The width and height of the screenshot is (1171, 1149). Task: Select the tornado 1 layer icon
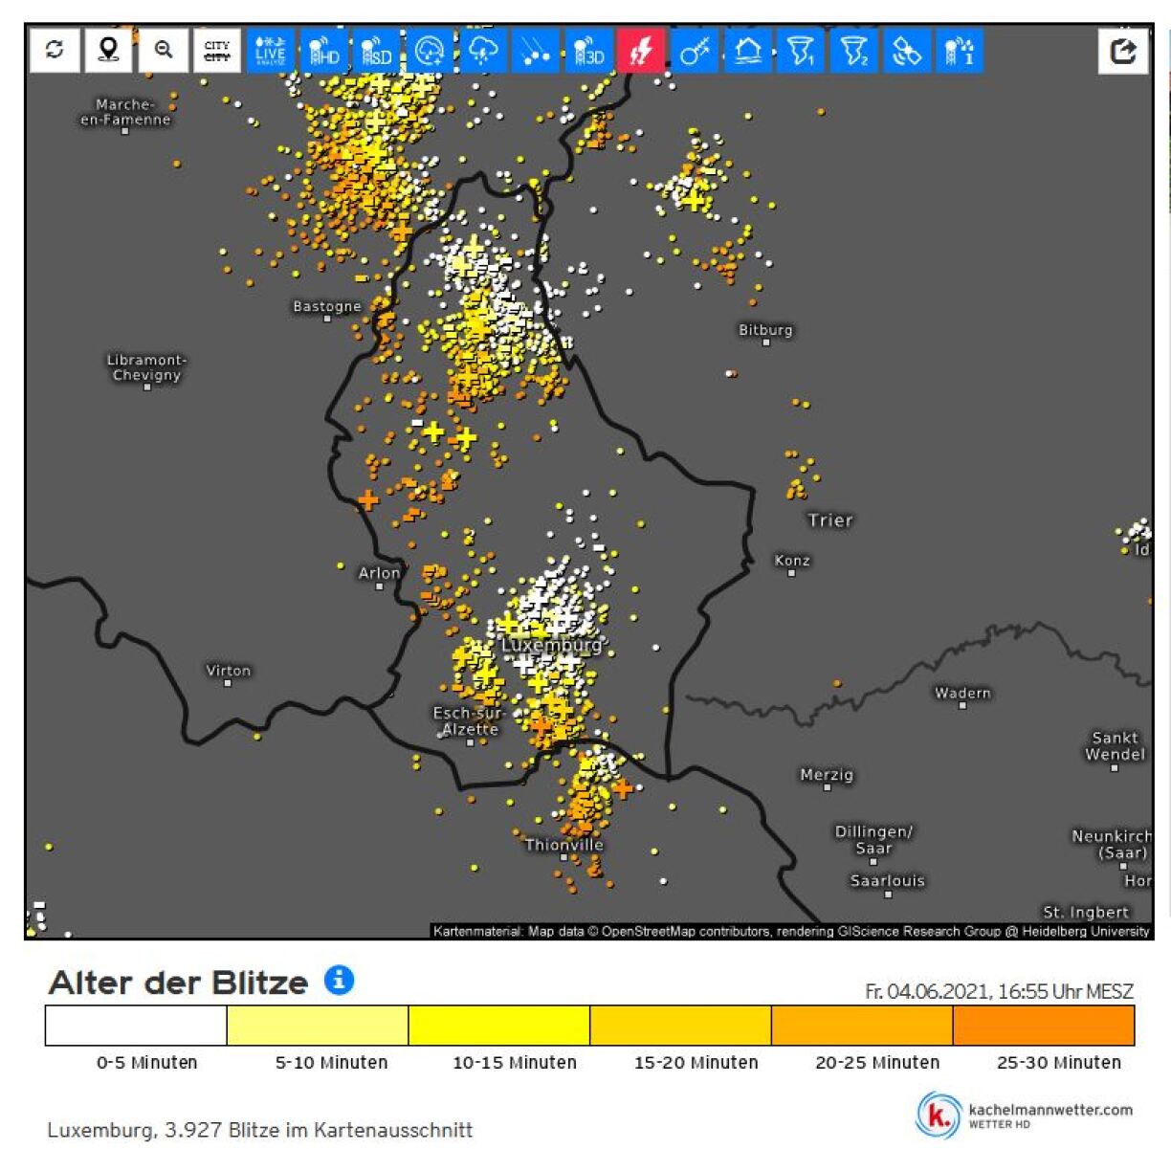[x=800, y=51]
